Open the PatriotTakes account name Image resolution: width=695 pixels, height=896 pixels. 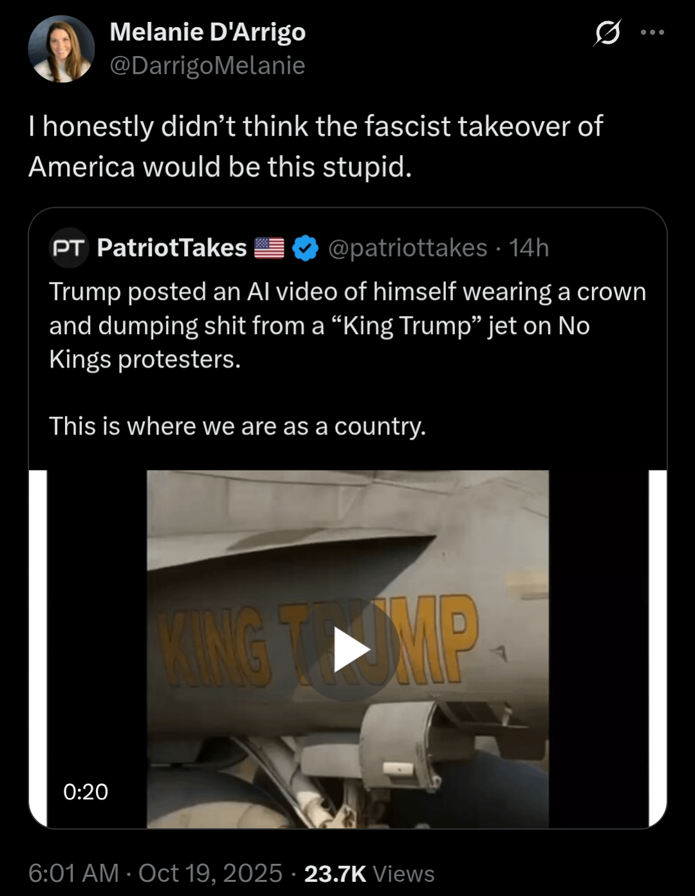point(172,248)
